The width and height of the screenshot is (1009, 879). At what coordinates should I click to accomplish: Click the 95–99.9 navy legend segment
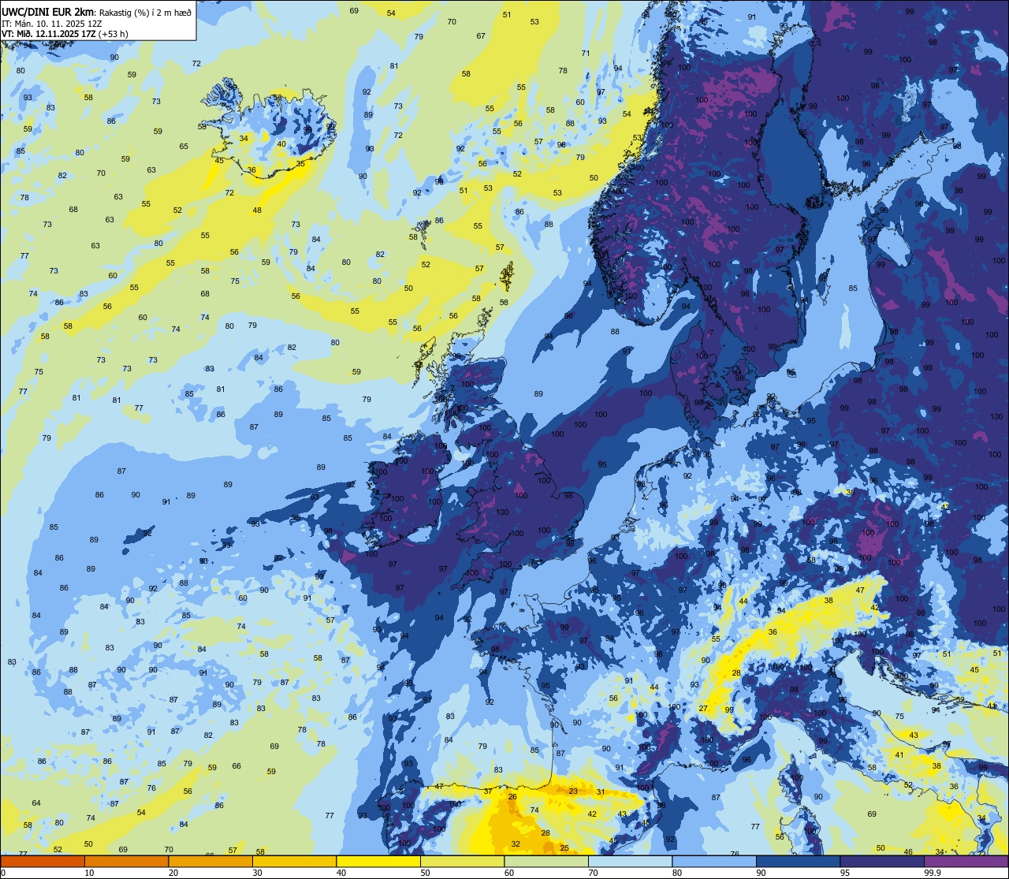click(882, 861)
